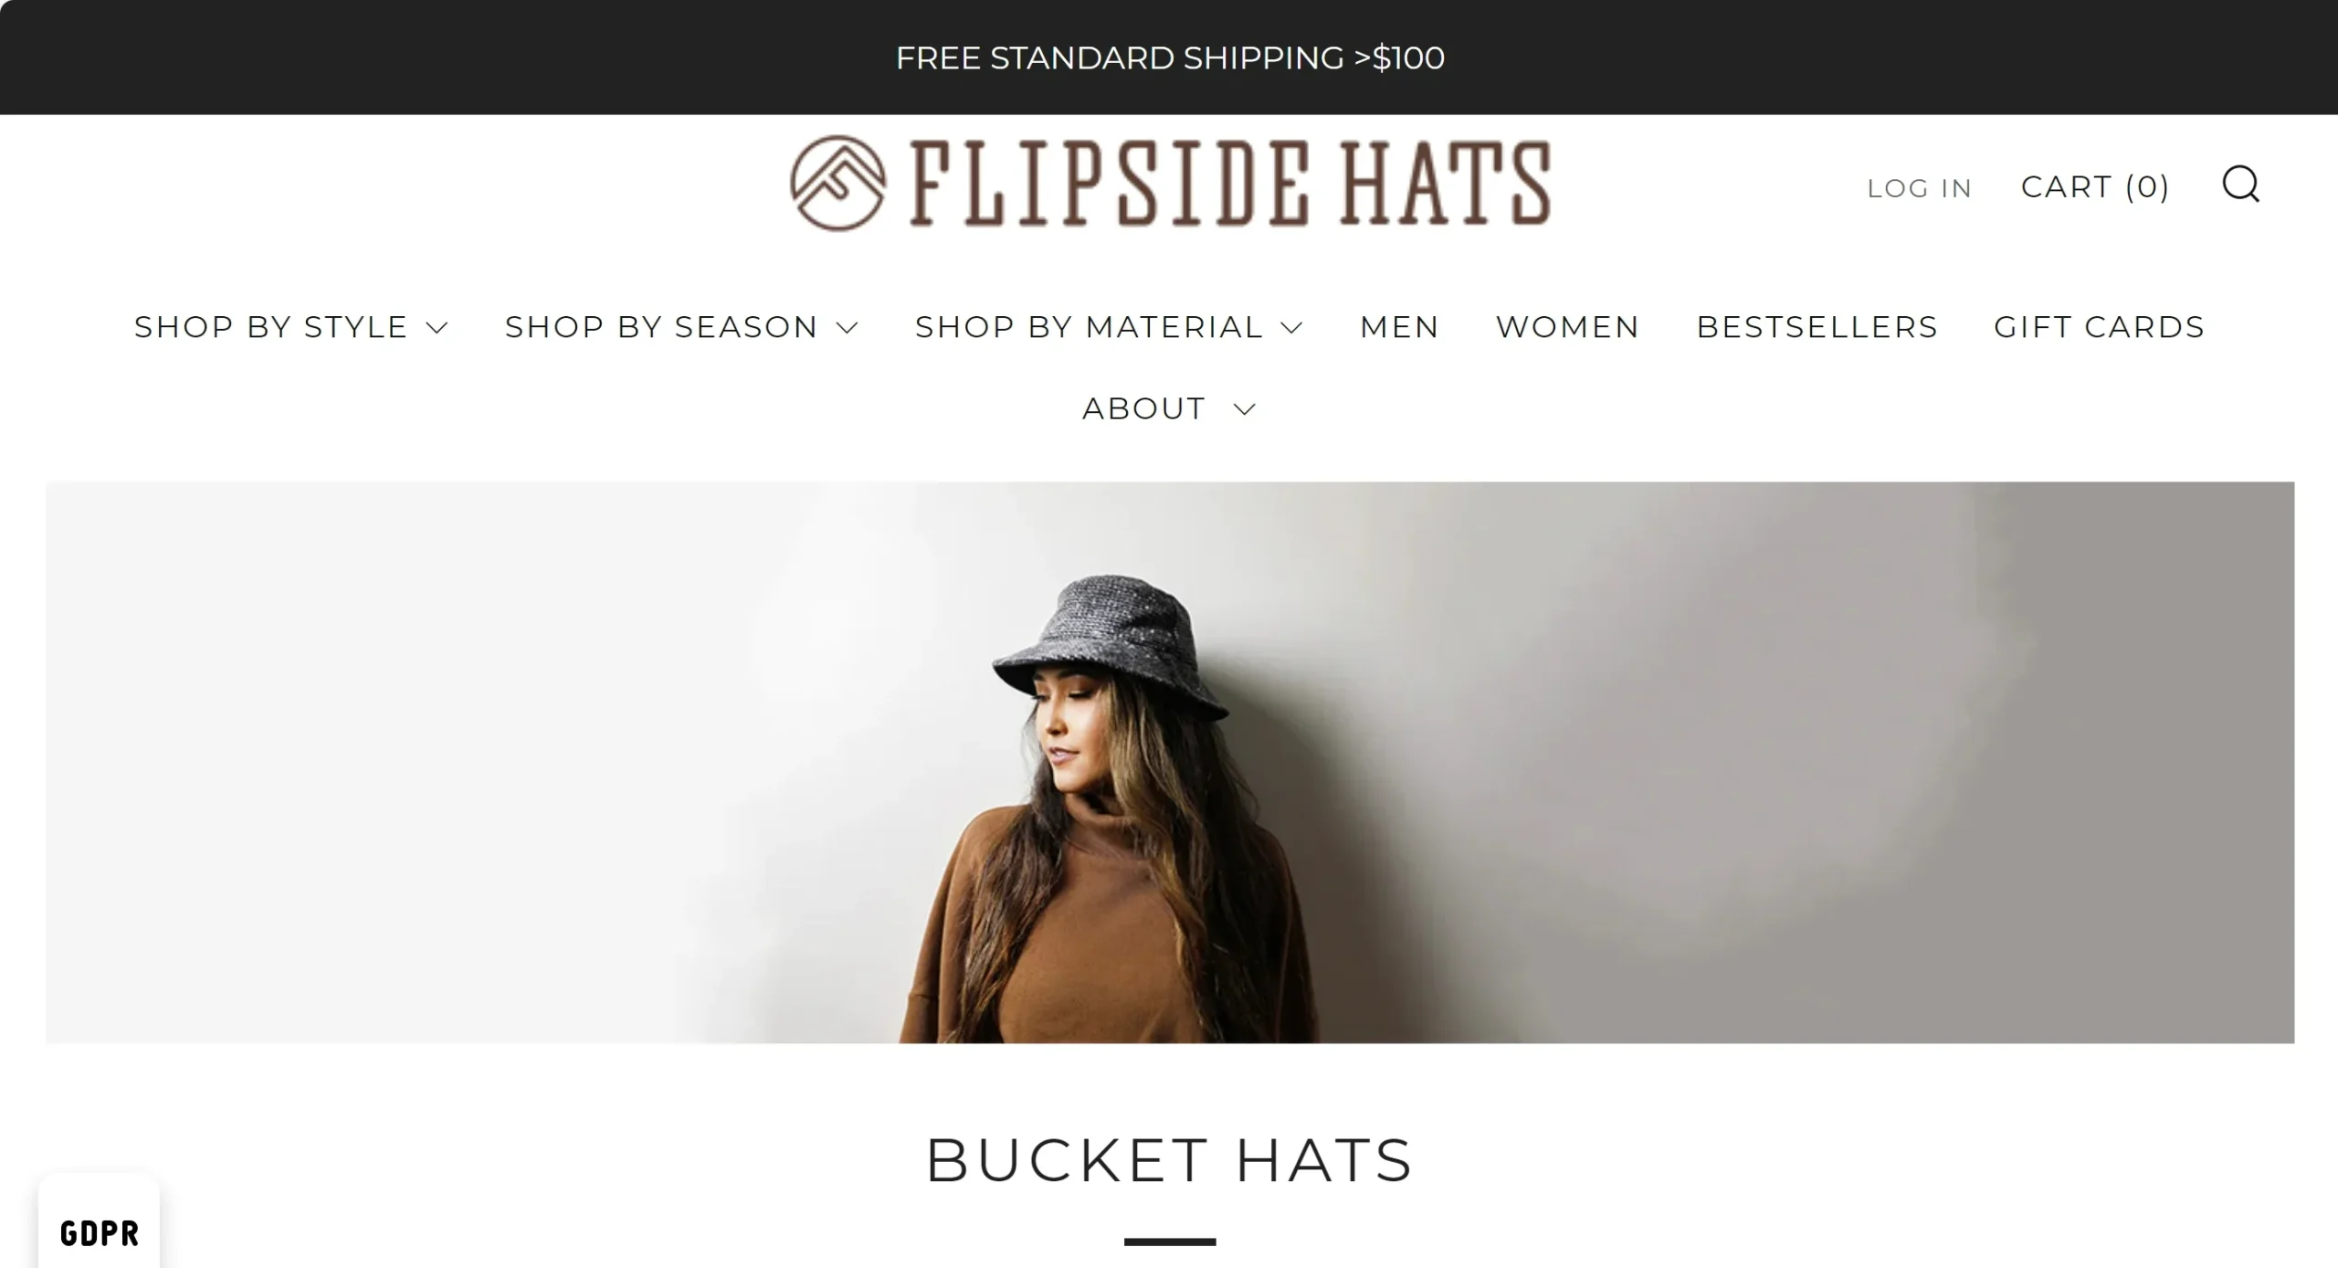Expand the Shop By Material chevron
2338x1268 pixels.
pos(1291,328)
